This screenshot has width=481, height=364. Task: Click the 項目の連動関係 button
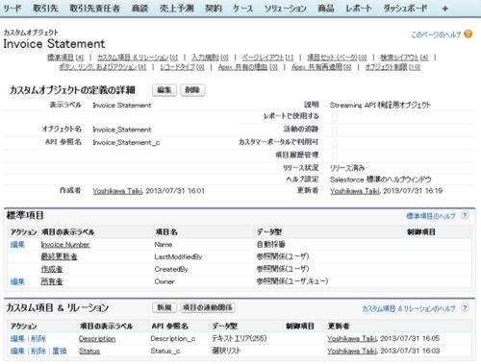click(x=208, y=307)
